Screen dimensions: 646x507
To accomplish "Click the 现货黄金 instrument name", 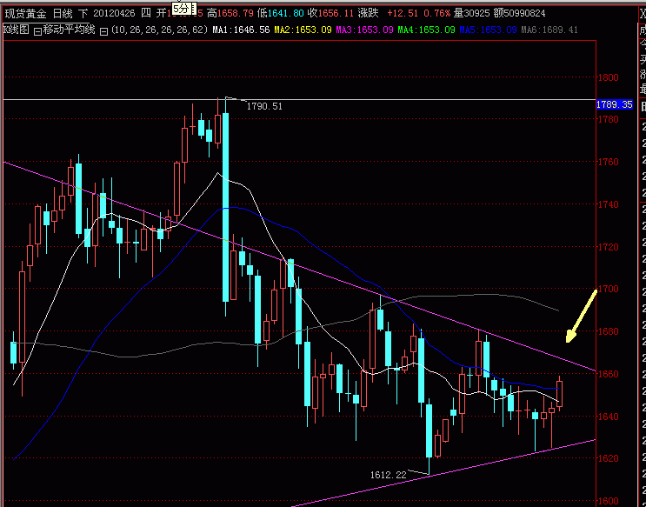I will [x=25, y=14].
